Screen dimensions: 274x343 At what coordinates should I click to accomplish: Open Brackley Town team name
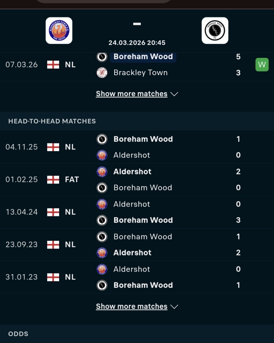(x=140, y=73)
